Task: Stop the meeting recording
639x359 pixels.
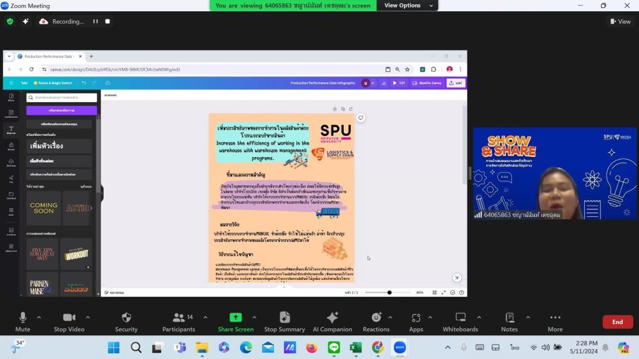Action: pos(107,22)
